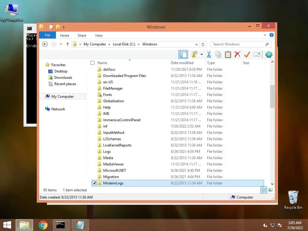Open the View ribbon tab
The width and height of the screenshot is (308, 231).
pos(99,35)
